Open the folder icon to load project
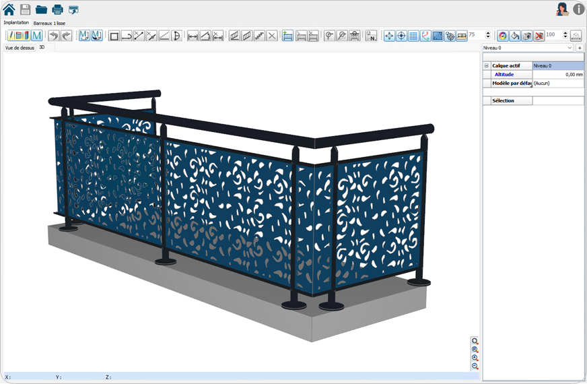587x384 pixels. point(41,9)
